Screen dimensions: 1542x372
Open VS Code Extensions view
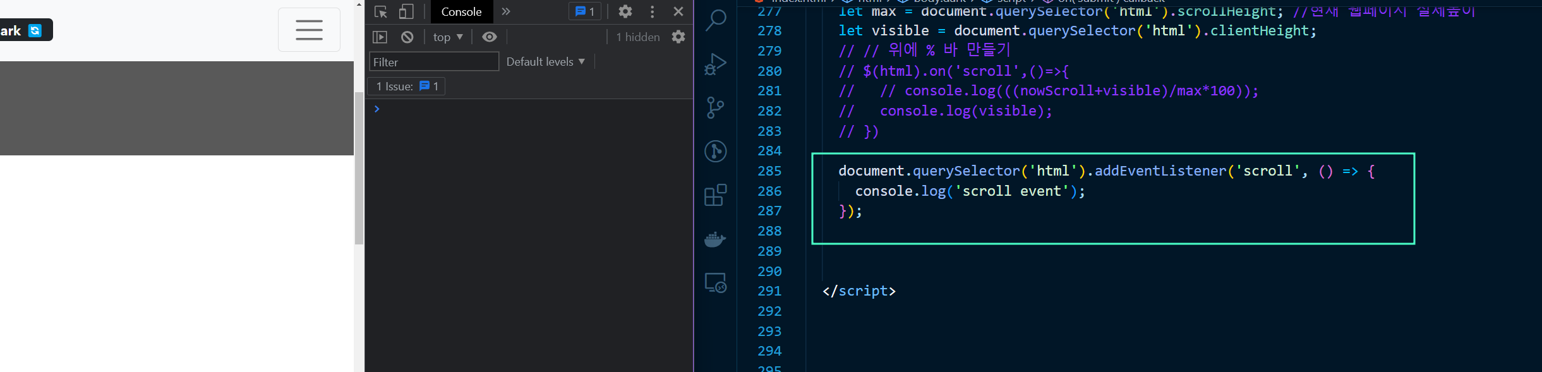point(715,195)
